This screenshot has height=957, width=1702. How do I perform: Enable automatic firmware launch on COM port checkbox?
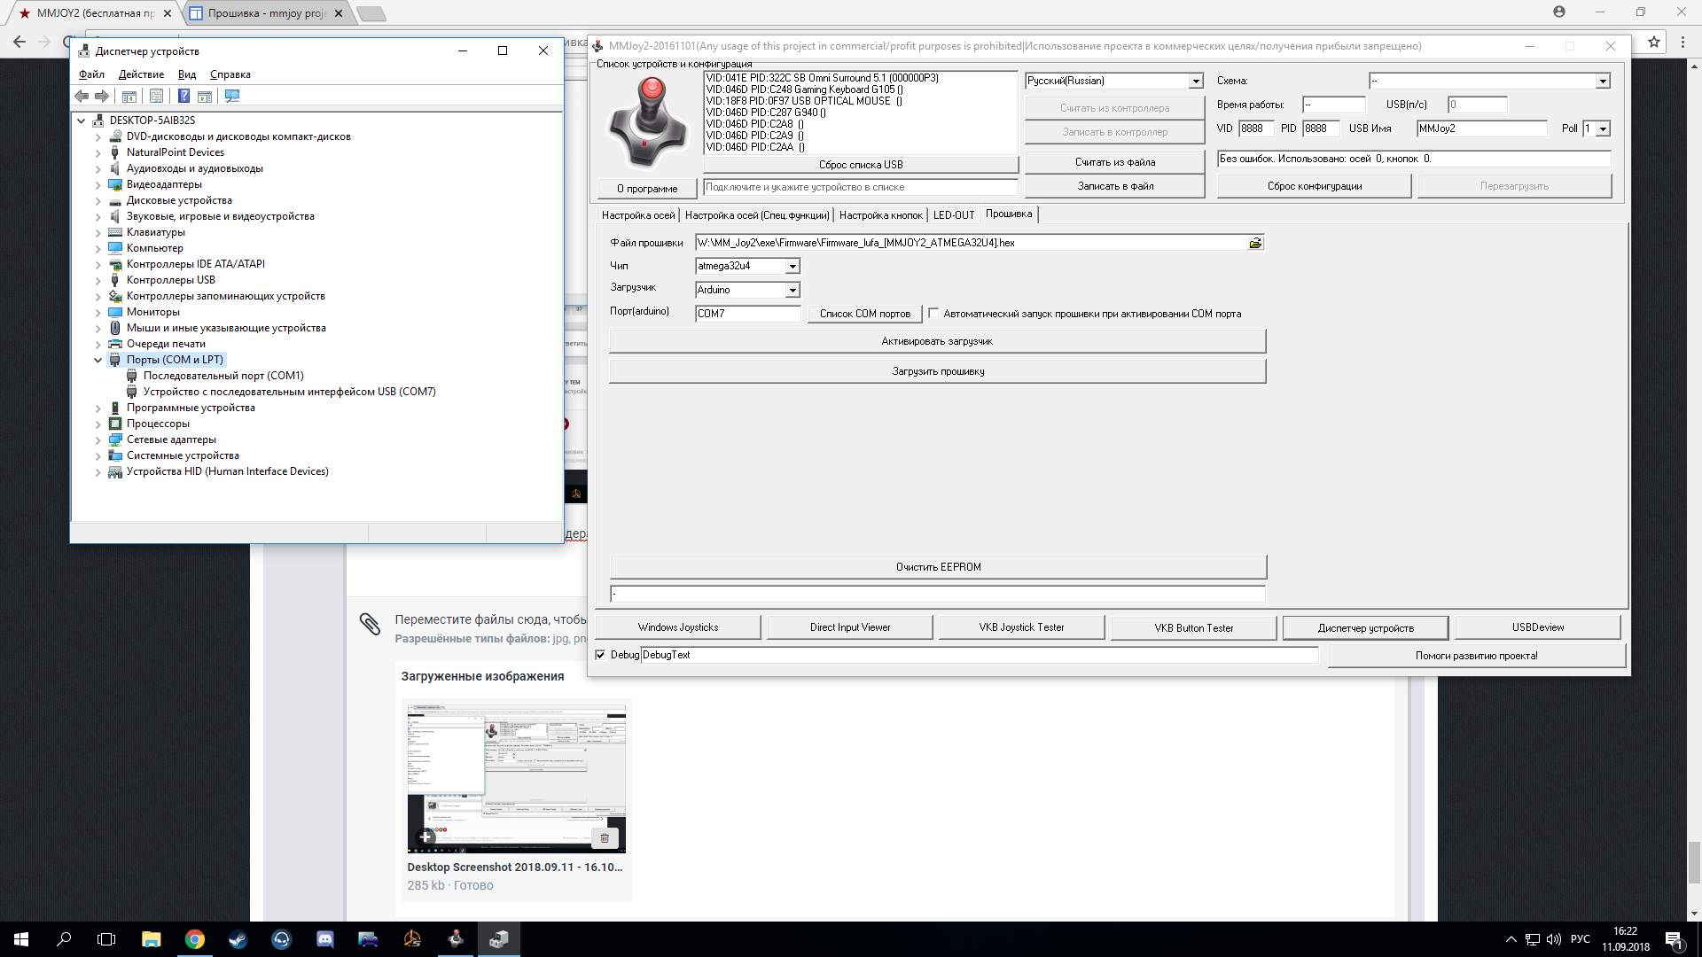coord(933,313)
